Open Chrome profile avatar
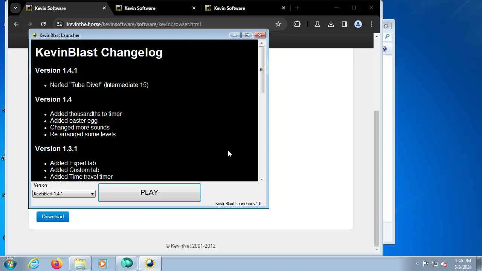Image resolution: width=482 pixels, height=271 pixels. pyautogui.click(x=358, y=24)
